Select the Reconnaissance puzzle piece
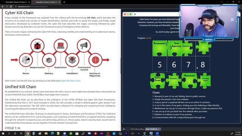 coord(160,48)
